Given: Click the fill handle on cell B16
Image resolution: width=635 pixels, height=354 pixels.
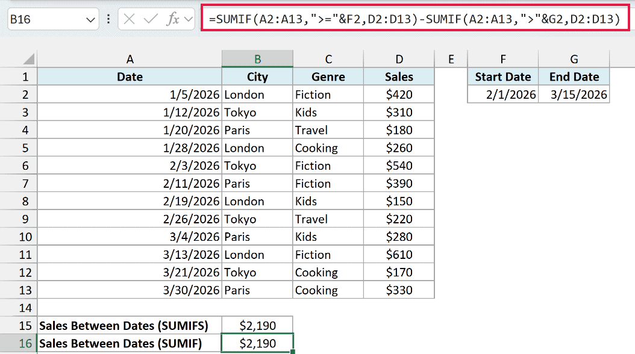Looking at the screenshot, I should pos(293,352).
